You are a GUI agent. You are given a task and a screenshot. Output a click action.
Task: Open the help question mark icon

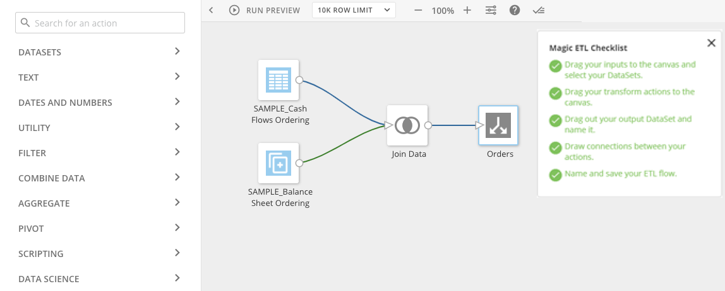click(x=515, y=10)
